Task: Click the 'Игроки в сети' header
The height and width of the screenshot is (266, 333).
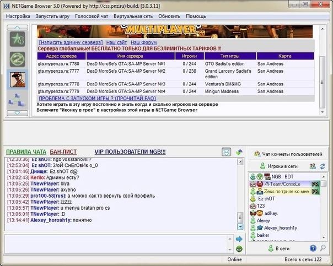Action: tap(282, 166)
